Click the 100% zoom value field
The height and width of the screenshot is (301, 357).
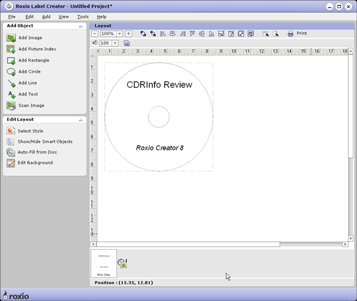pos(108,34)
